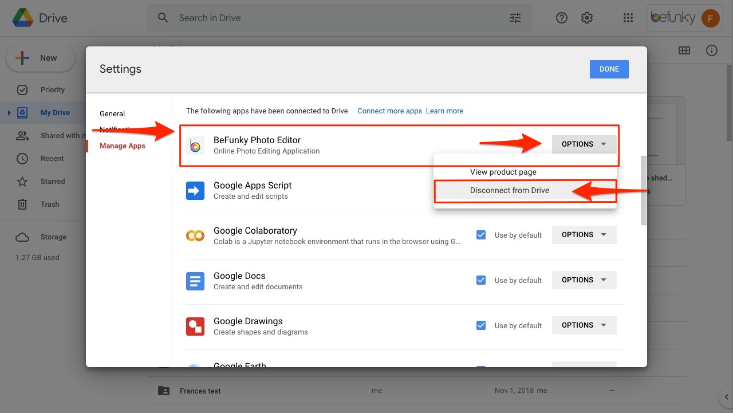
Task: Expand the My Drive tree arrow
Action: click(9, 113)
